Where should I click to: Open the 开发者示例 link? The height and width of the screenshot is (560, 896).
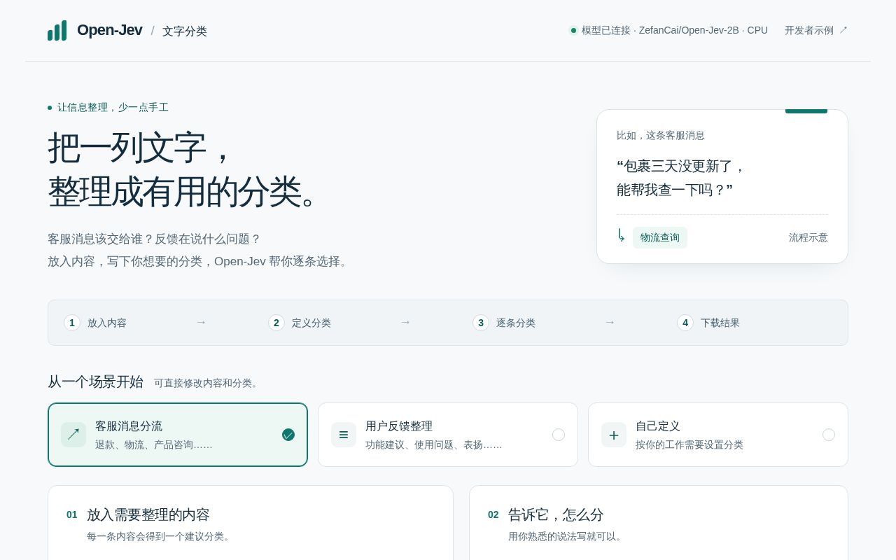click(x=816, y=30)
